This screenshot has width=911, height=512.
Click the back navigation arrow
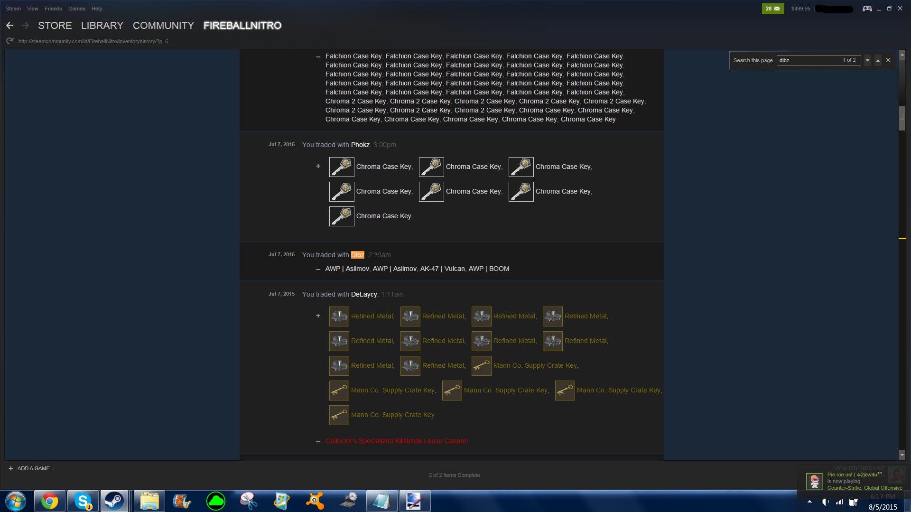[9, 26]
